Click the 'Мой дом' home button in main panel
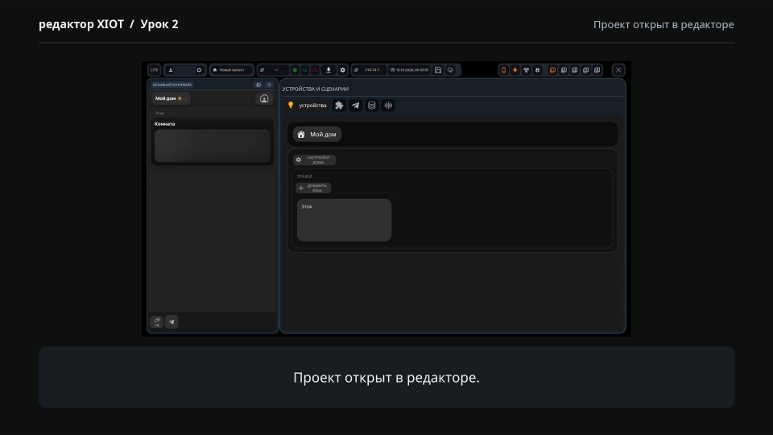 click(317, 135)
